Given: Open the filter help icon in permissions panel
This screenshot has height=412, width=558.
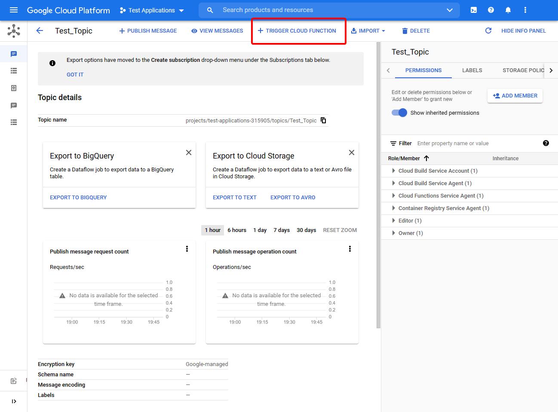Looking at the screenshot, I should click(546, 143).
